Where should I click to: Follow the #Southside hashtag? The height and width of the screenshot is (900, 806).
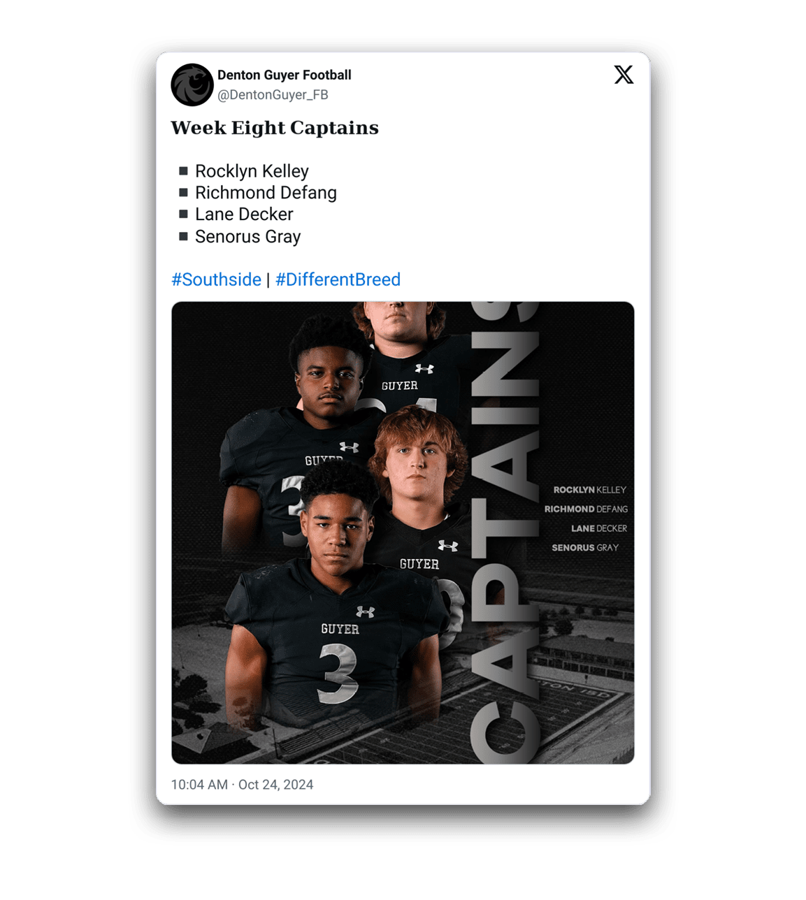coord(217,280)
